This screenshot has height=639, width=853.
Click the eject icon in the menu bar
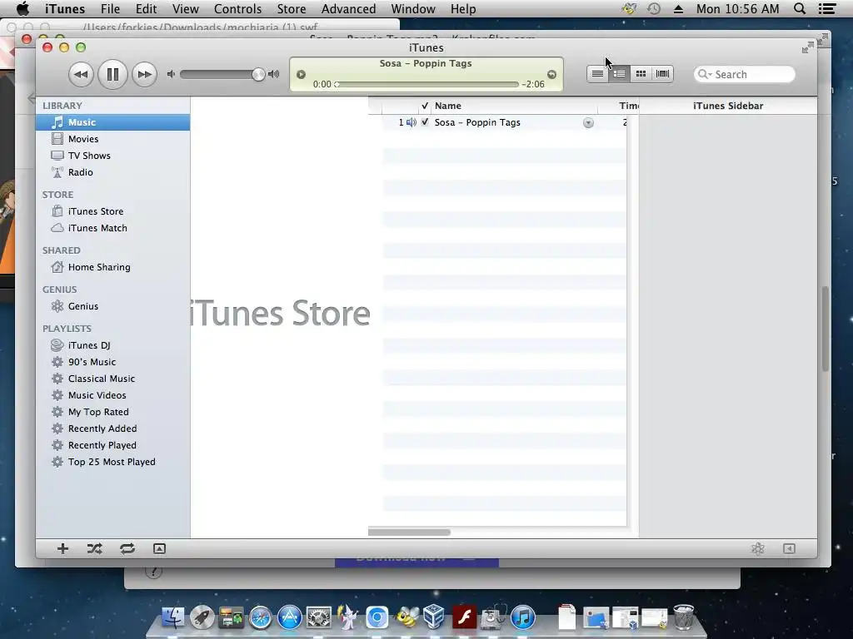(x=678, y=8)
